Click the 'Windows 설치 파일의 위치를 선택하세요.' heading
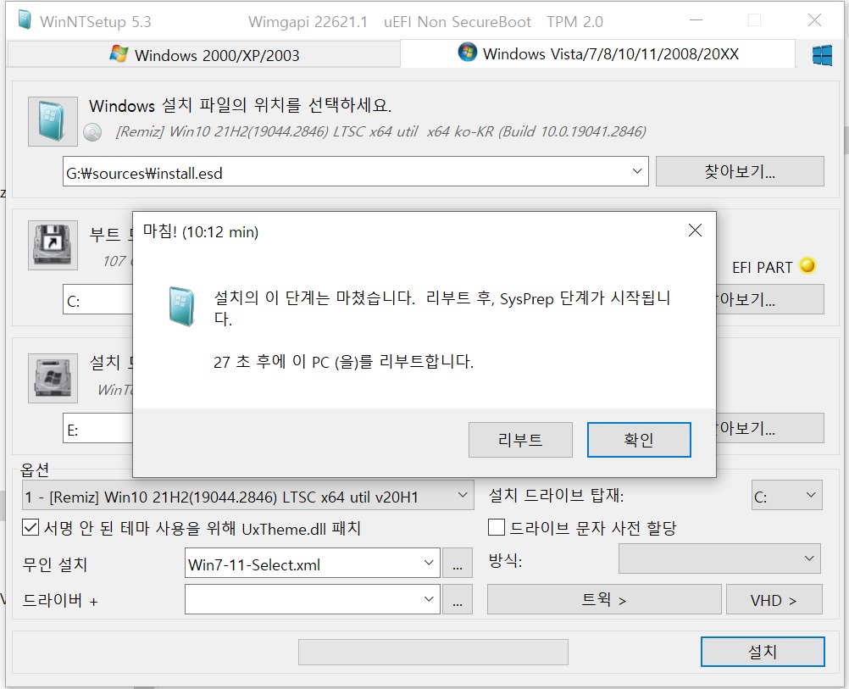The height and width of the screenshot is (689, 849). click(241, 105)
